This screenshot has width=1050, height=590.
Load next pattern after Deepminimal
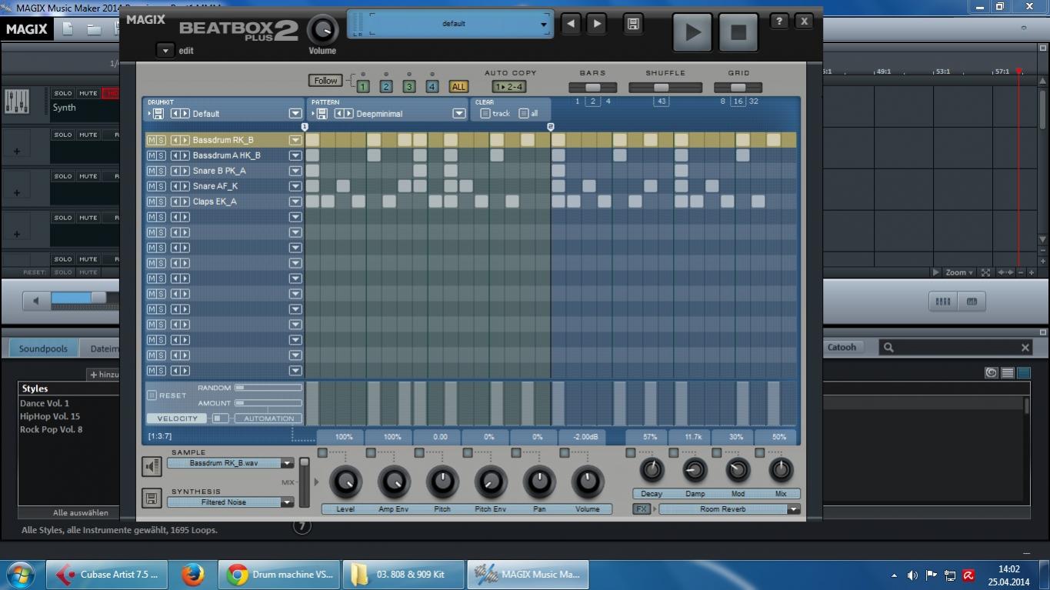point(348,114)
